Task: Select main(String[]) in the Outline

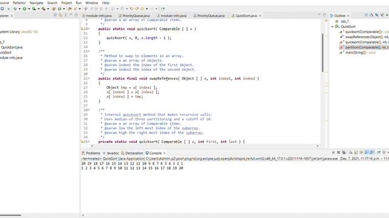Action: (357, 53)
